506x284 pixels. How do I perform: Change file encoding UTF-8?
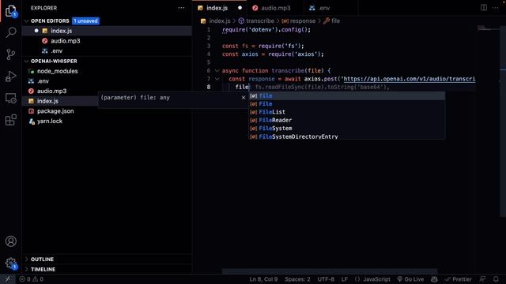(x=326, y=279)
